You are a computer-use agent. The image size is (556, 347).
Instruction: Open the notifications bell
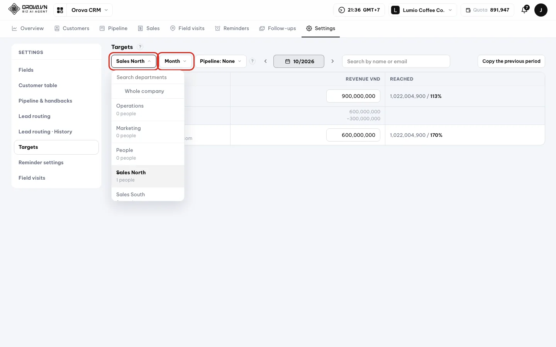(524, 10)
